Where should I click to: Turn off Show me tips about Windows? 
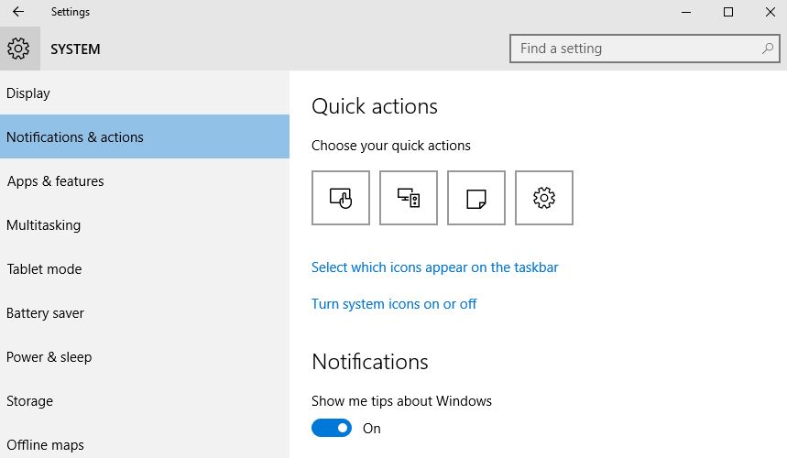point(332,428)
